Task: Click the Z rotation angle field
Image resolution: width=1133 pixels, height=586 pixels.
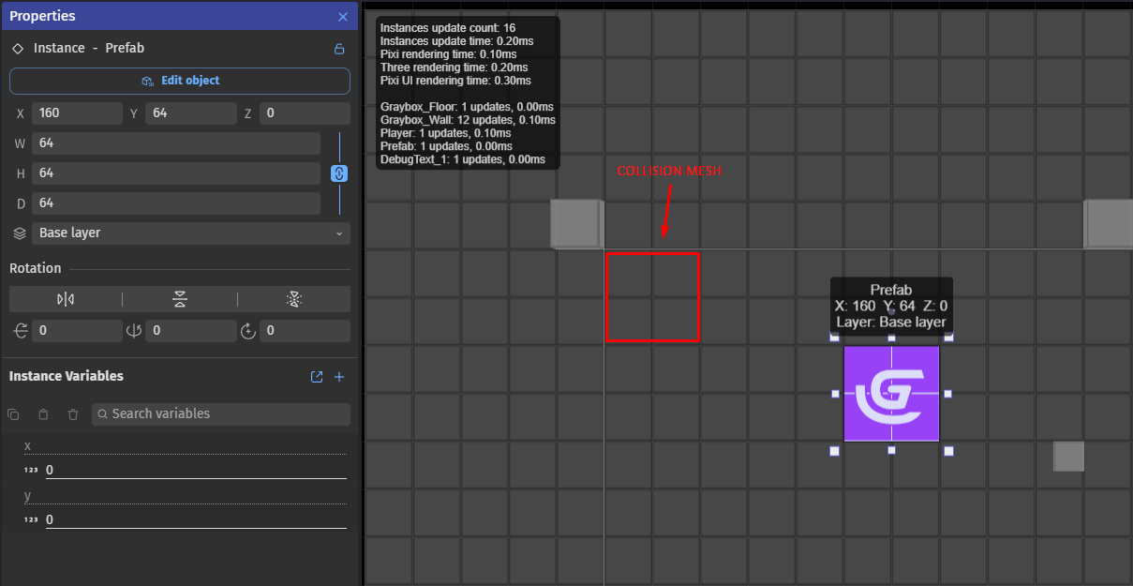Action: coord(305,331)
